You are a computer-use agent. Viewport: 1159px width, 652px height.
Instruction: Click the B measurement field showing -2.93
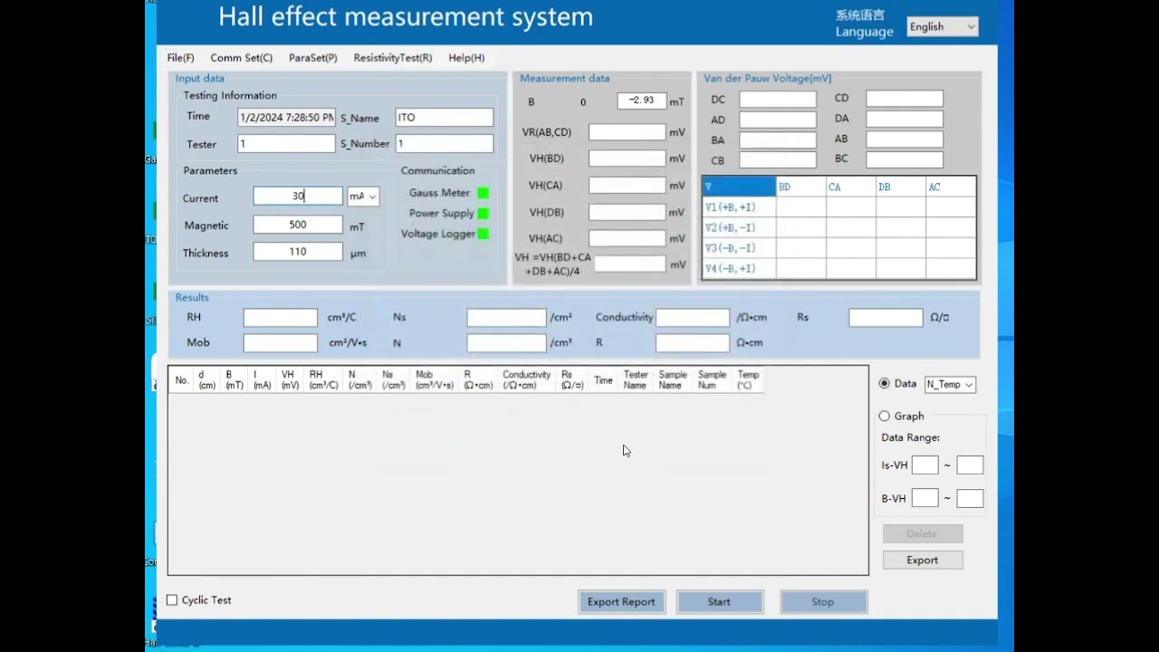tap(642, 101)
